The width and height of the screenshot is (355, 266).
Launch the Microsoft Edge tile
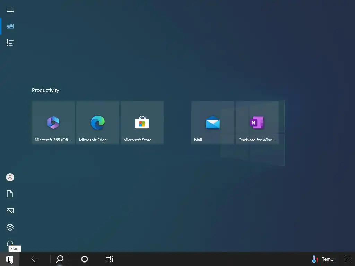[97, 122]
